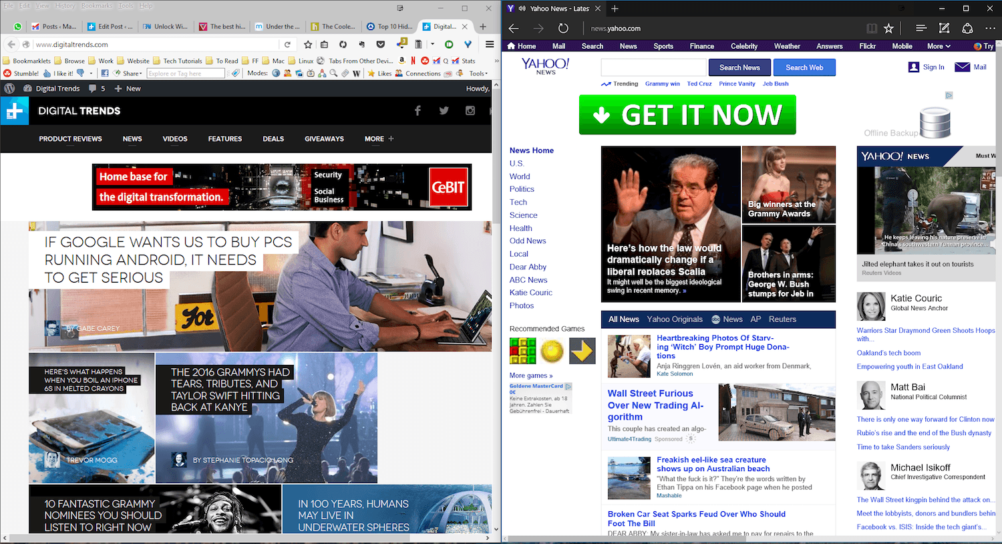1002x544 pixels.
Task: Open Firefox Bookmarks menu
Action: coord(97,5)
